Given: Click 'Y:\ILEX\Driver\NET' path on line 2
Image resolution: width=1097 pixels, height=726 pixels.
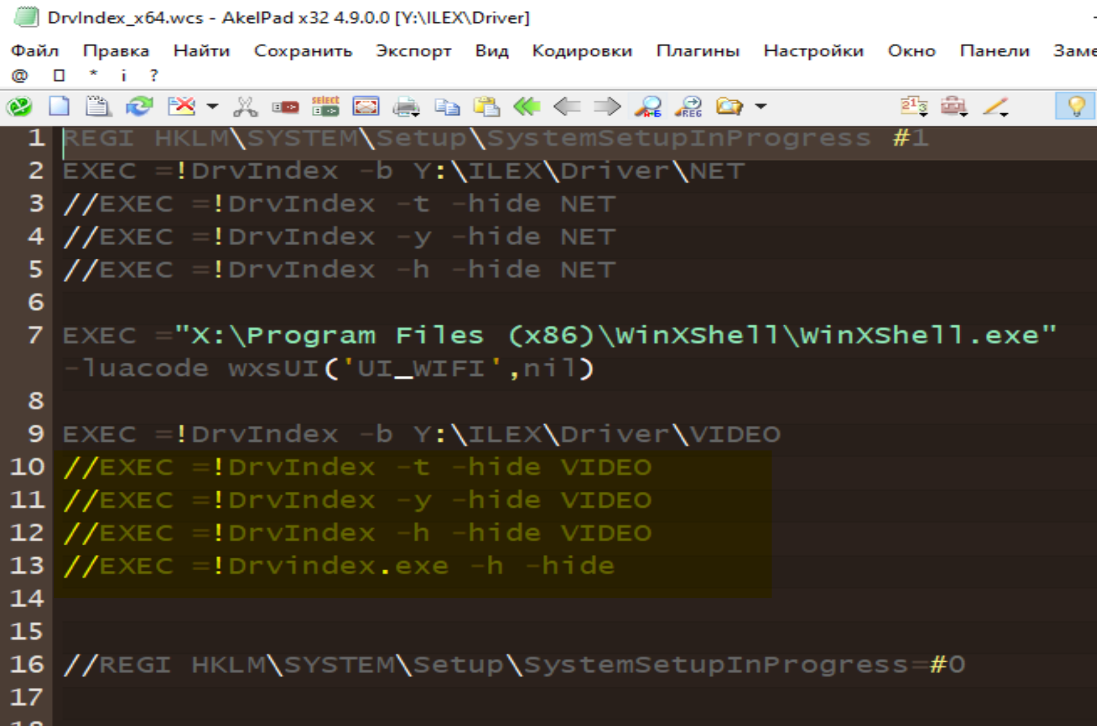Looking at the screenshot, I should [578, 171].
